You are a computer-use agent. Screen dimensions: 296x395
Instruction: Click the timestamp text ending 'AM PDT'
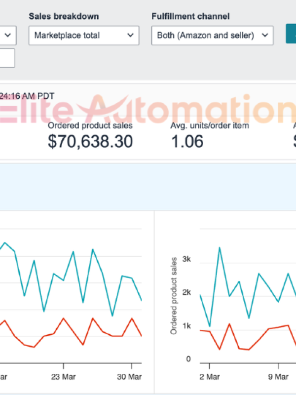(x=27, y=96)
